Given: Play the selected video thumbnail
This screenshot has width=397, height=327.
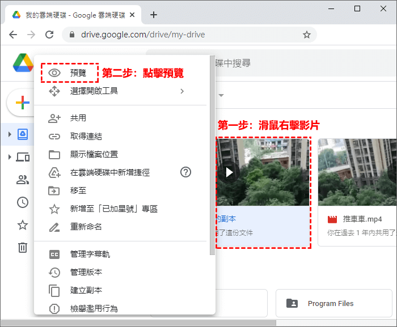Looking at the screenshot, I should tap(229, 172).
